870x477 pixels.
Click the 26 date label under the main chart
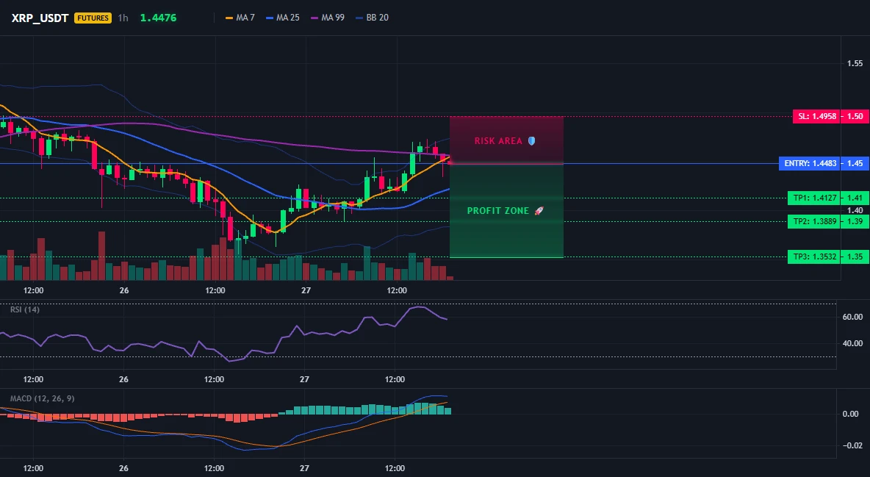123,290
